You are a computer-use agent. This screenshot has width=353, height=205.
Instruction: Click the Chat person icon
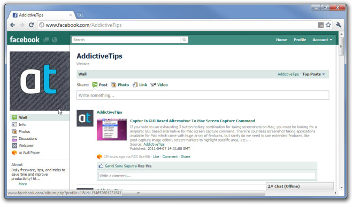coord(271,186)
